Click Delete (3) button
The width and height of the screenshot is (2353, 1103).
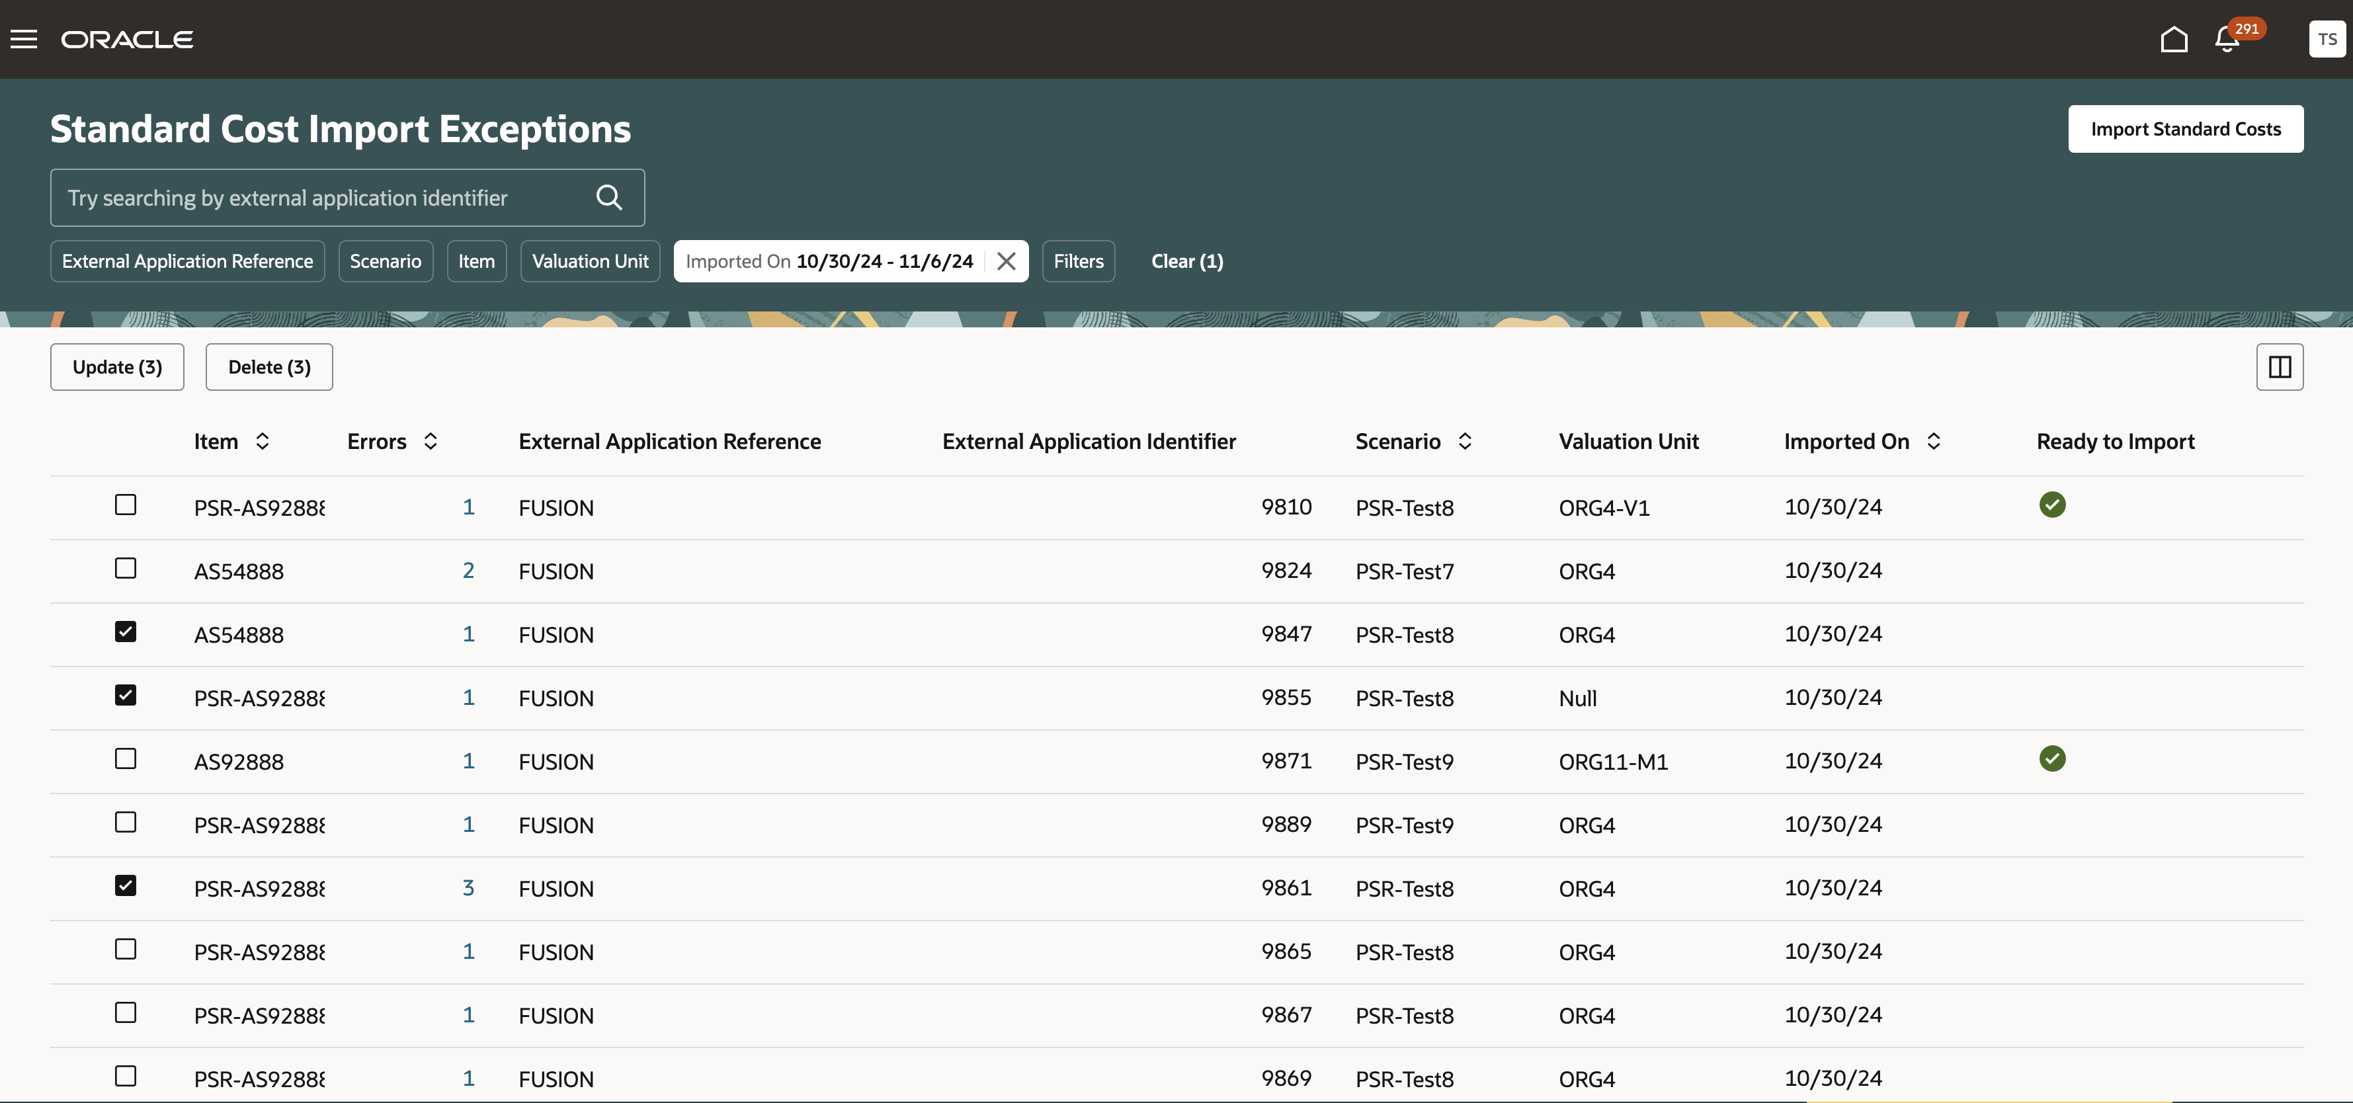[x=268, y=367]
